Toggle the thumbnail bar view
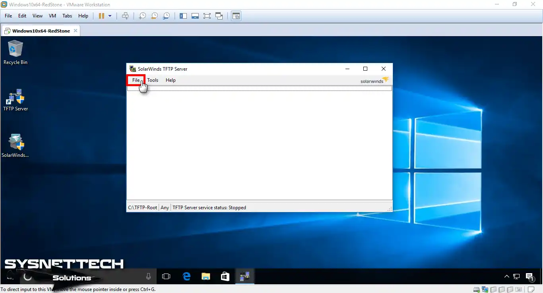The width and height of the screenshot is (543, 293). [195, 16]
